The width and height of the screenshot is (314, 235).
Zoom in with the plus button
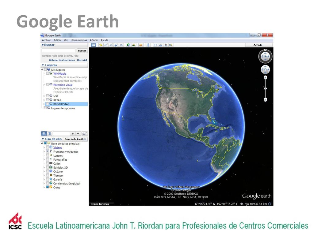click(x=265, y=77)
